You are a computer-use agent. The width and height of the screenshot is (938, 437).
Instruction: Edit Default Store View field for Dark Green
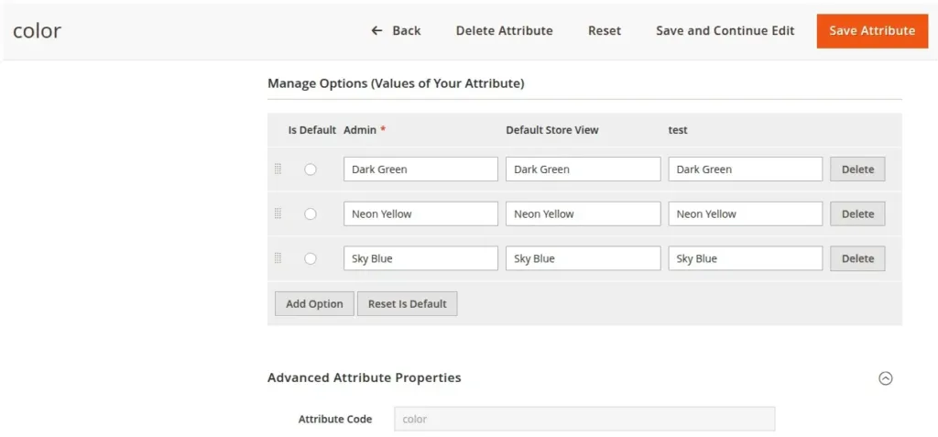584,169
